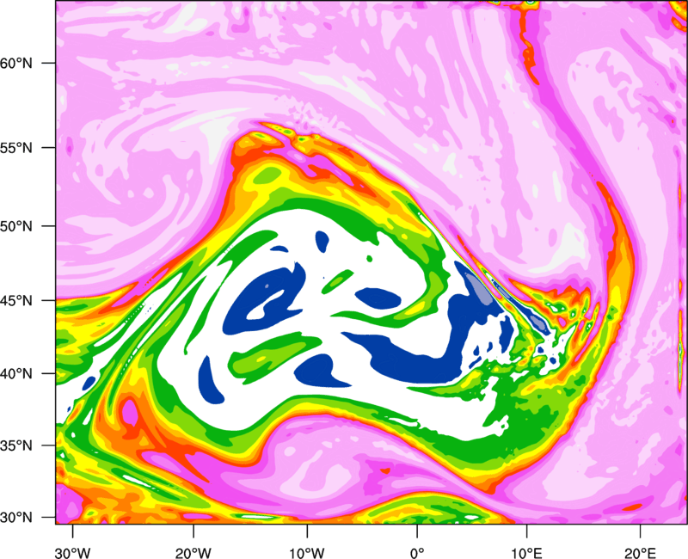The image size is (688, 559).
Task: Click the 45°N latitude label
Action: click(x=16, y=300)
